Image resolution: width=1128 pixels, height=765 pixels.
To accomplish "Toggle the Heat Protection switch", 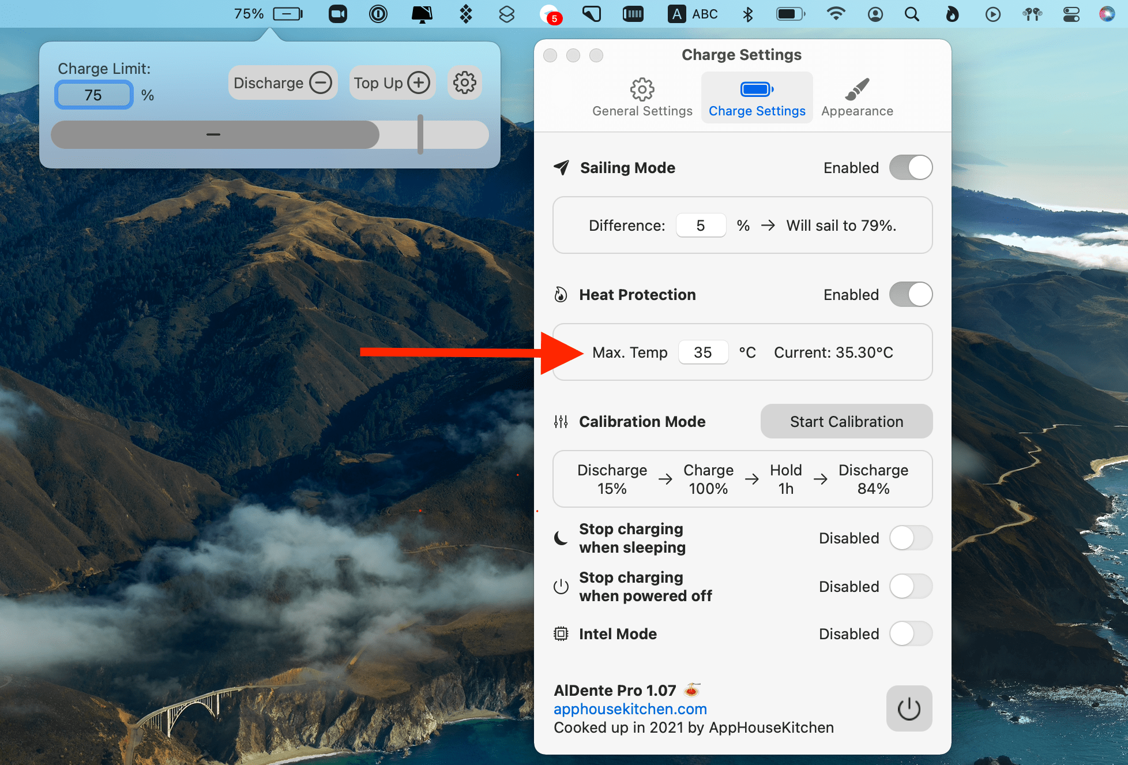I will click(911, 294).
